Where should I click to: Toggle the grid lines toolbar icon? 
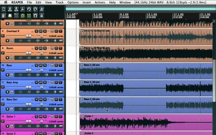pyautogui.click(x=29, y=16)
